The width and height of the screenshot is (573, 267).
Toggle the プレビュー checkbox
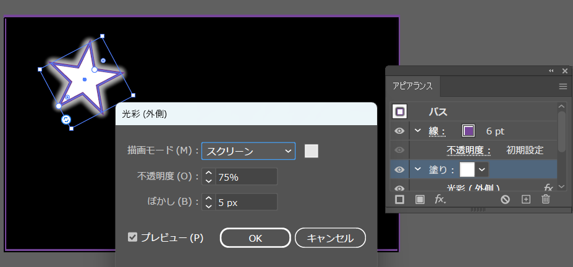(132, 237)
